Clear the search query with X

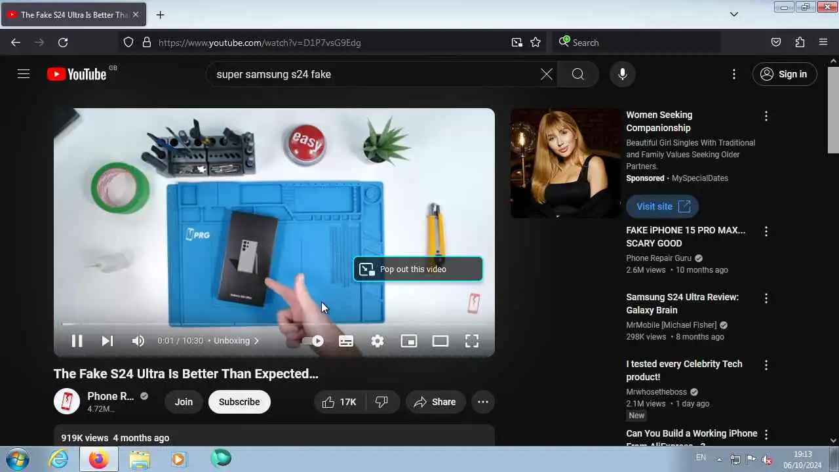(x=547, y=74)
